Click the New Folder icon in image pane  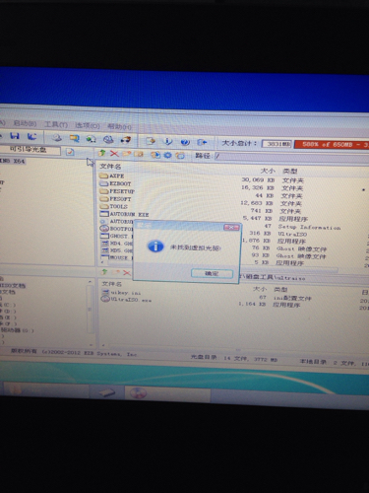click(126, 154)
